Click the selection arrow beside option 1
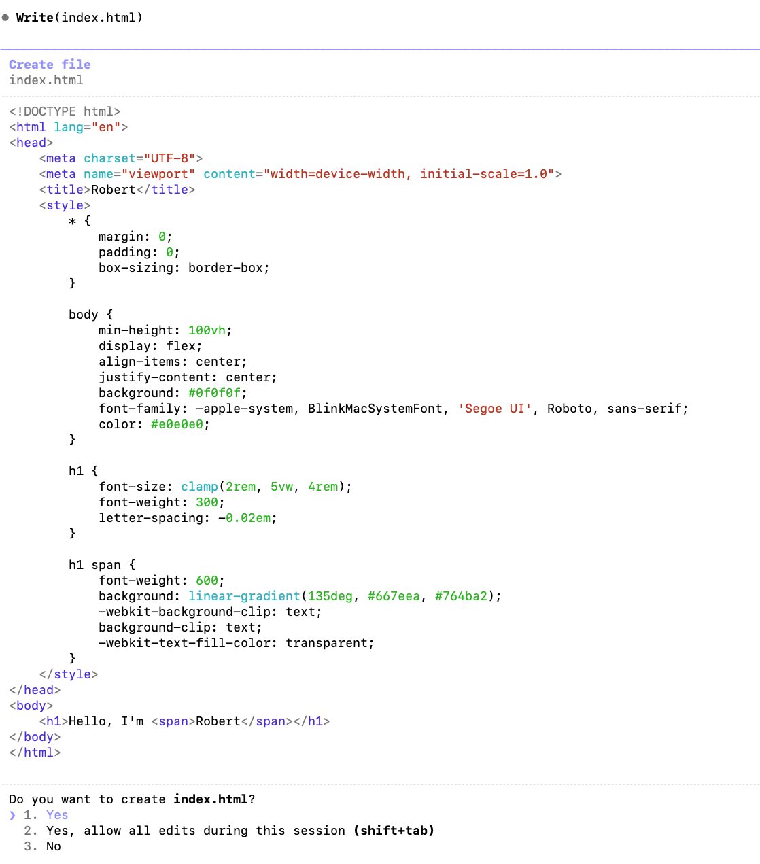This screenshot has width=760, height=864. [x=12, y=815]
